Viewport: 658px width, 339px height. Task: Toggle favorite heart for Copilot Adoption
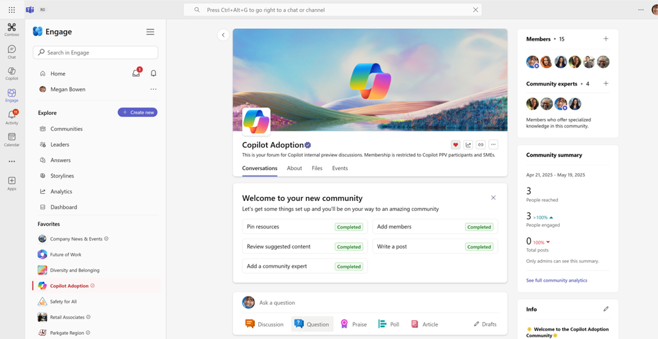tap(455, 145)
